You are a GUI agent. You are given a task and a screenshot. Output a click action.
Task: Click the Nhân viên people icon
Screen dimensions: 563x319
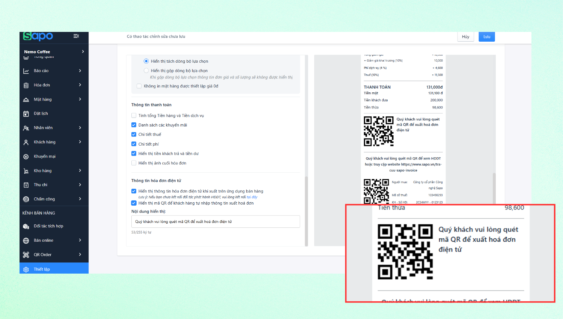click(26, 128)
